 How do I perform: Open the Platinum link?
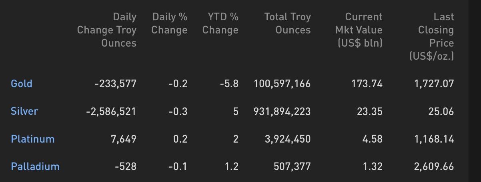pos(33,139)
